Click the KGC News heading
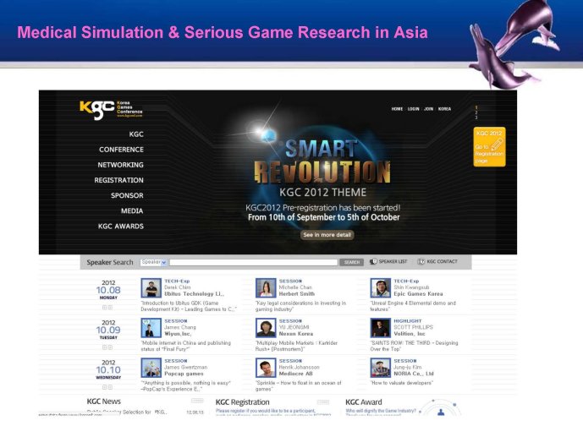Screen dimensions: 583x437 point(104,401)
